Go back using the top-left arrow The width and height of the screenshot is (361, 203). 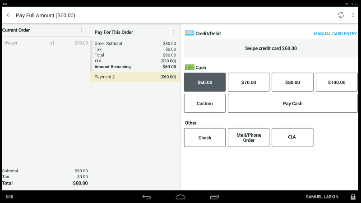click(9, 15)
